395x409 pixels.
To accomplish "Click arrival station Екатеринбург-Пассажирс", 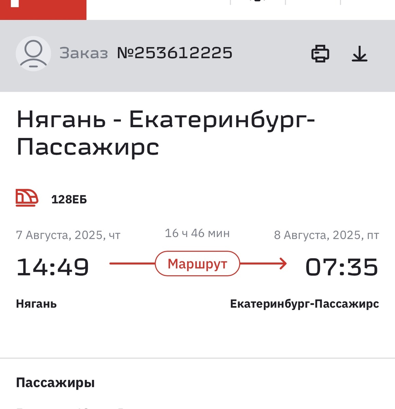I will 304,304.
